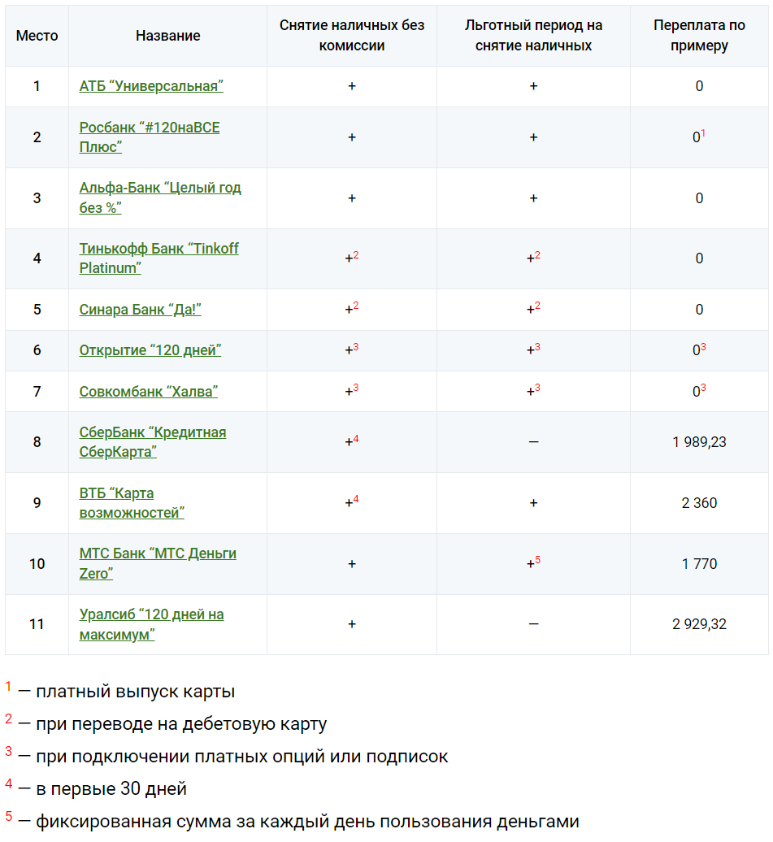Open the ВТБ "Карта возможностей" link
This screenshot has width=773, height=842.
pyautogui.click(x=132, y=502)
